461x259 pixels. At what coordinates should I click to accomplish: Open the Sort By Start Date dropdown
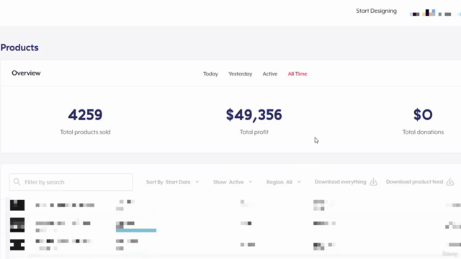click(x=173, y=182)
